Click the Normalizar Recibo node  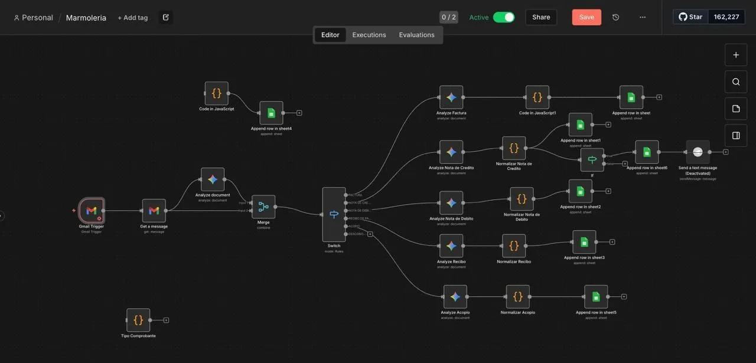click(514, 246)
